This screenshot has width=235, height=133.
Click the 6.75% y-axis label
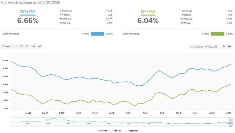(6, 60)
